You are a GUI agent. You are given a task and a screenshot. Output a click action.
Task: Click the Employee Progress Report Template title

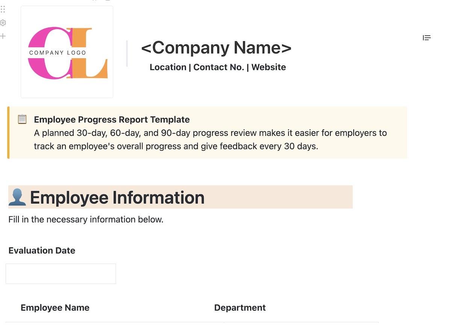coord(112,120)
